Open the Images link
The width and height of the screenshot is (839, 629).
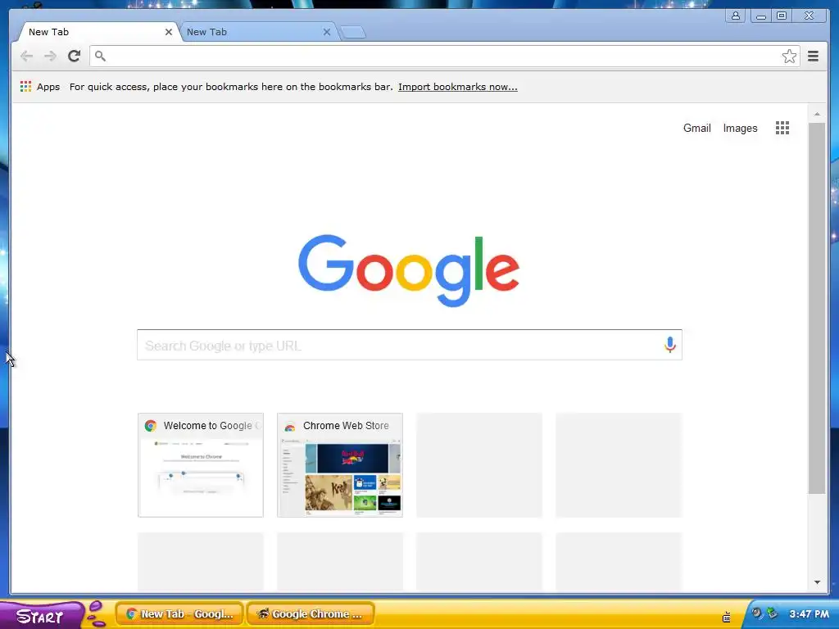pos(740,128)
